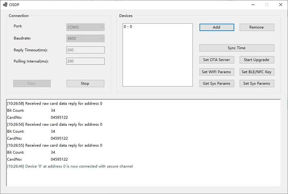Select device '0 - 0' in list
288x194 pixels.
point(128,27)
